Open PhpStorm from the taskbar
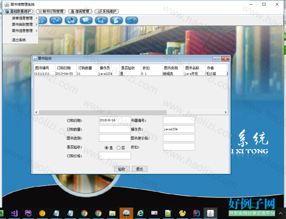 click(28, 213)
